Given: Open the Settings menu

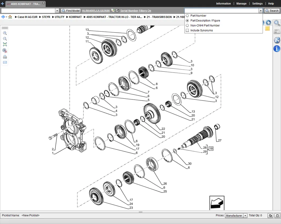Looking at the screenshot, I should [257, 4].
